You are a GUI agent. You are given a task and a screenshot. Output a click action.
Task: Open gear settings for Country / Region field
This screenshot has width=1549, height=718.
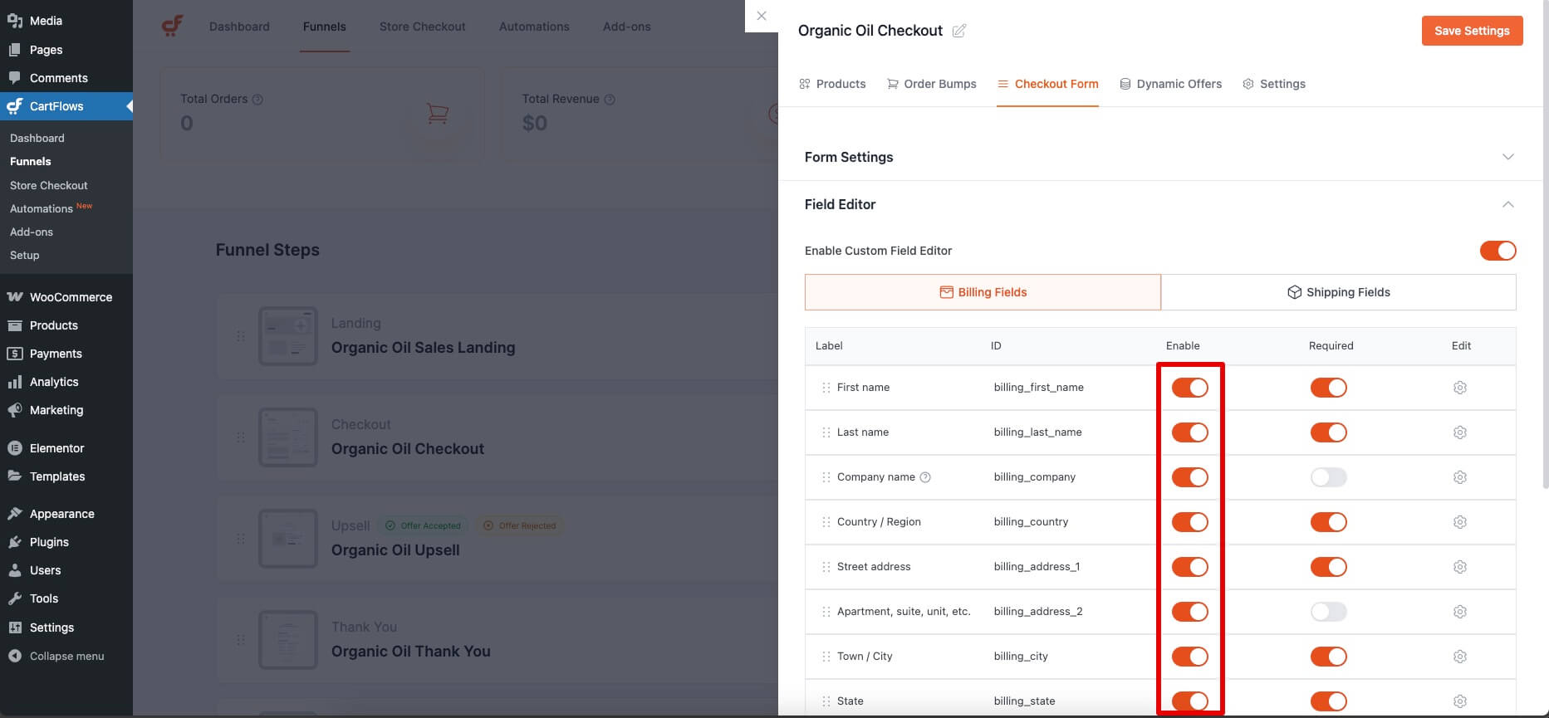1460,522
